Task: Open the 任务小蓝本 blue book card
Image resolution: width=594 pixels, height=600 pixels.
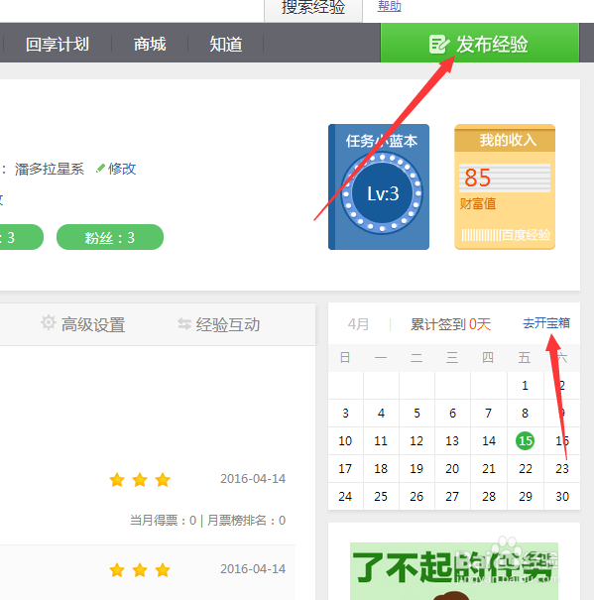Action: click(379, 186)
